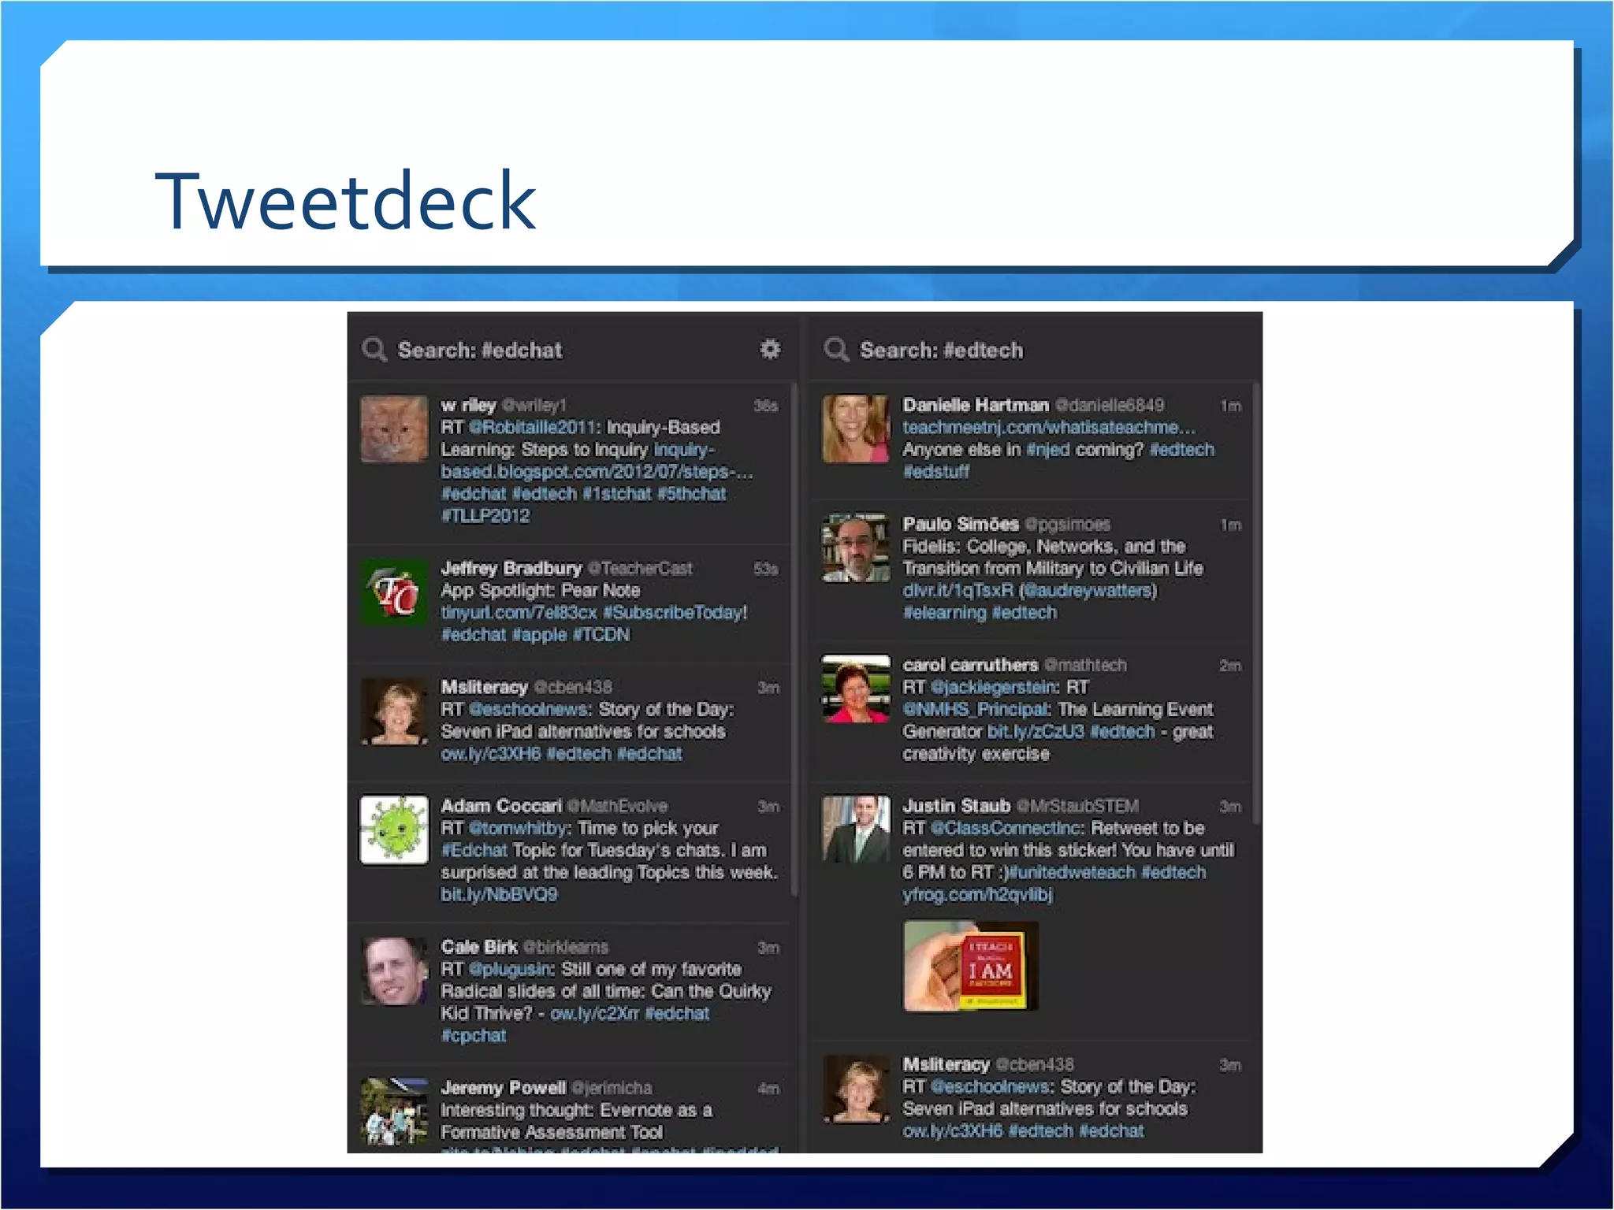Open carol carruthers' profile avatar

click(x=856, y=689)
